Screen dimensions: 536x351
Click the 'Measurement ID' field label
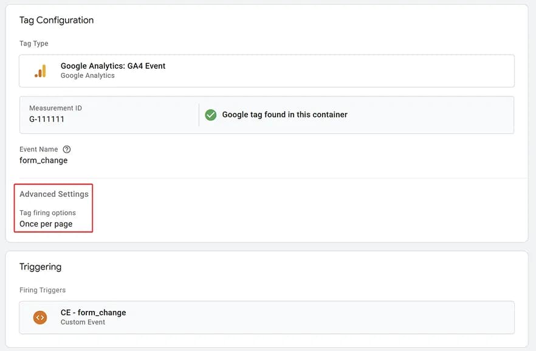[55, 108]
